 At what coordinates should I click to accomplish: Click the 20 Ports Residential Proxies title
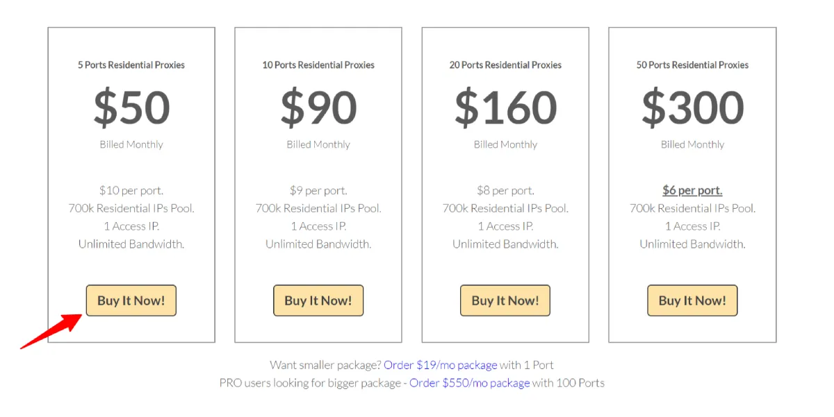505,65
